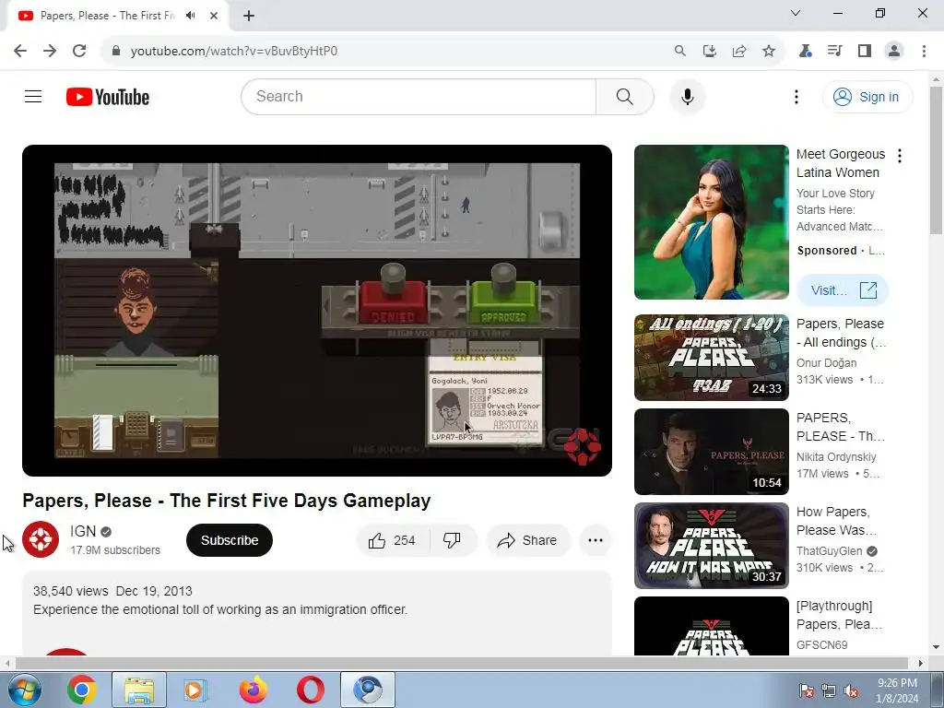The width and height of the screenshot is (944, 708).
Task: Click the magnifier search submit button
Action: 624,96
